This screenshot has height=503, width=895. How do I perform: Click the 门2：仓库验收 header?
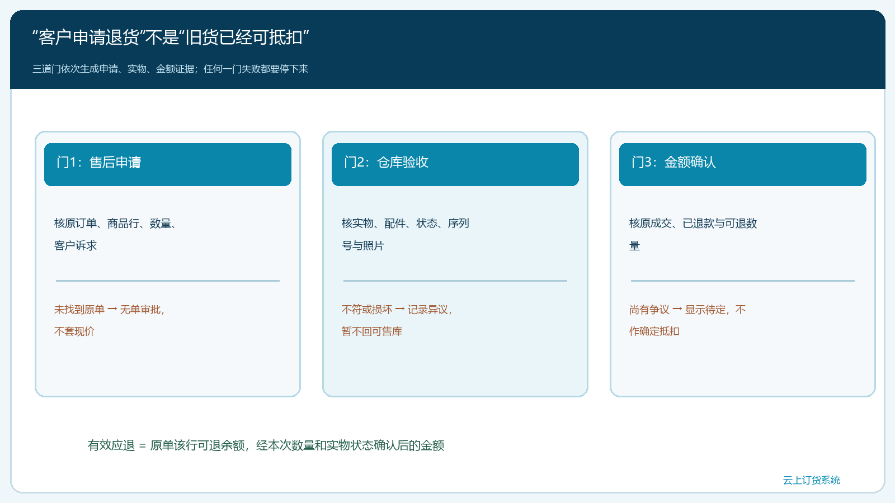[455, 164]
